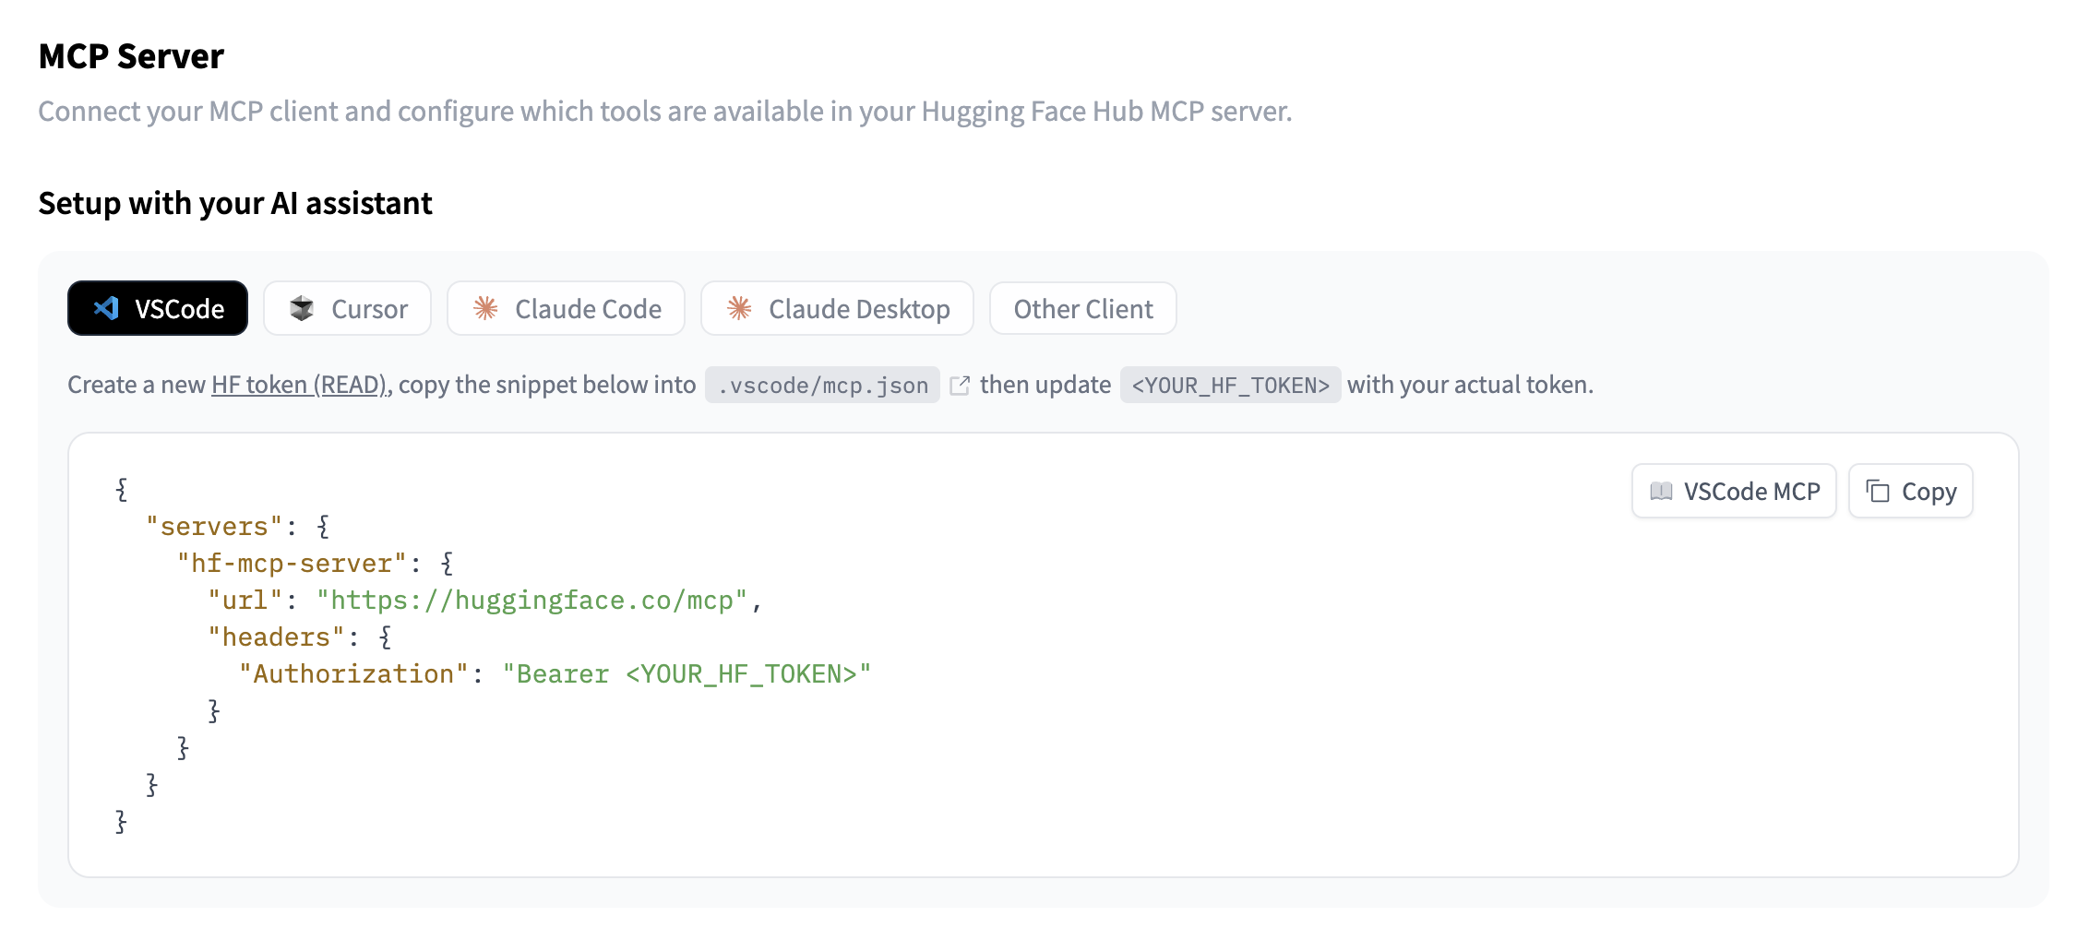Open the HF token (READ) link
Screen dimensions: 2078x952
pos(298,385)
